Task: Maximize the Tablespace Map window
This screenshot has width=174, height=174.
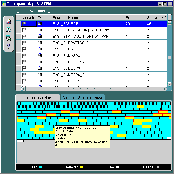Action: coord(165,4)
